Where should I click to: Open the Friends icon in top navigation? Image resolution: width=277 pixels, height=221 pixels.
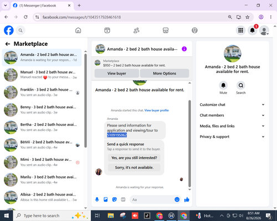pos(136,30)
